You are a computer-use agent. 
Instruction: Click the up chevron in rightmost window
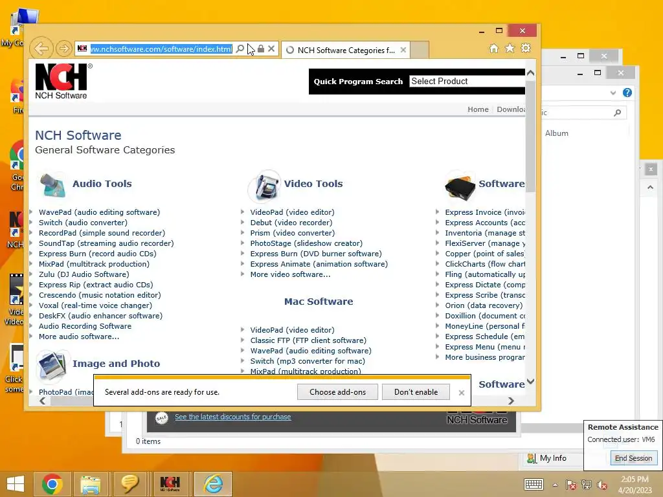coord(650,187)
